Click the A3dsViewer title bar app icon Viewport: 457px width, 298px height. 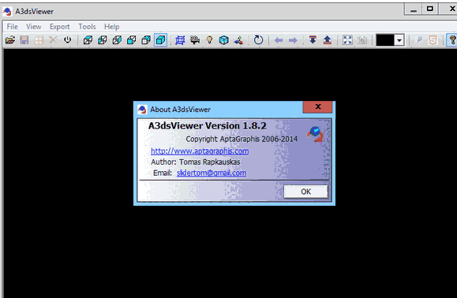pyautogui.click(x=7, y=11)
